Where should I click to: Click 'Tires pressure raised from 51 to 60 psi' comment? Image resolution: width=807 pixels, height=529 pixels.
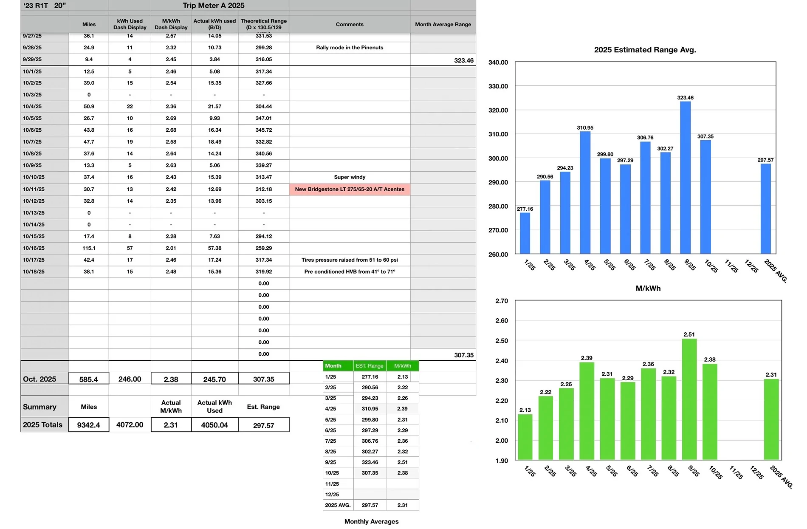[x=350, y=260]
